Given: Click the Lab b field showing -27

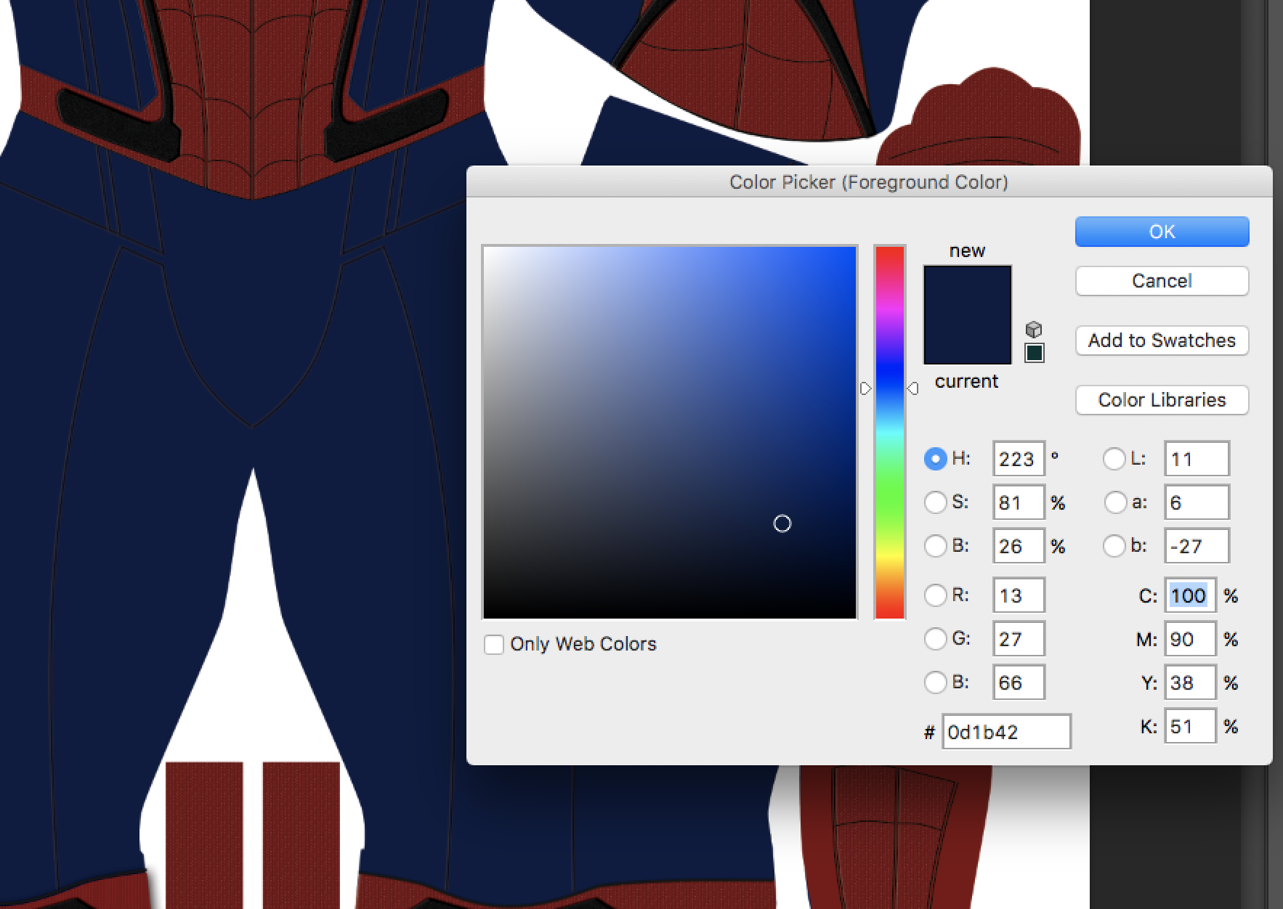Looking at the screenshot, I should pyautogui.click(x=1197, y=546).
